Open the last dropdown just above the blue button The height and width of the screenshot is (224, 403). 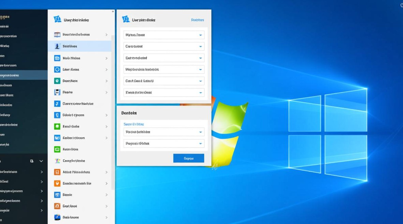click(164, 143)
